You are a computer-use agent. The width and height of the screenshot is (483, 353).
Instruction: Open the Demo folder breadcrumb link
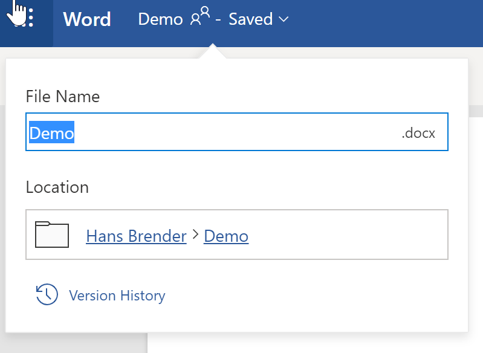point(226,236)
